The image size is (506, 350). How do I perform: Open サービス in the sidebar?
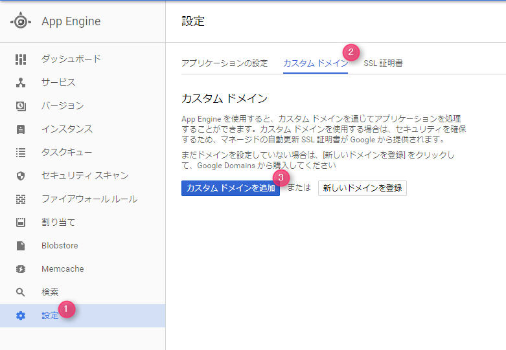pyautogui.click(x=83, y=83)
